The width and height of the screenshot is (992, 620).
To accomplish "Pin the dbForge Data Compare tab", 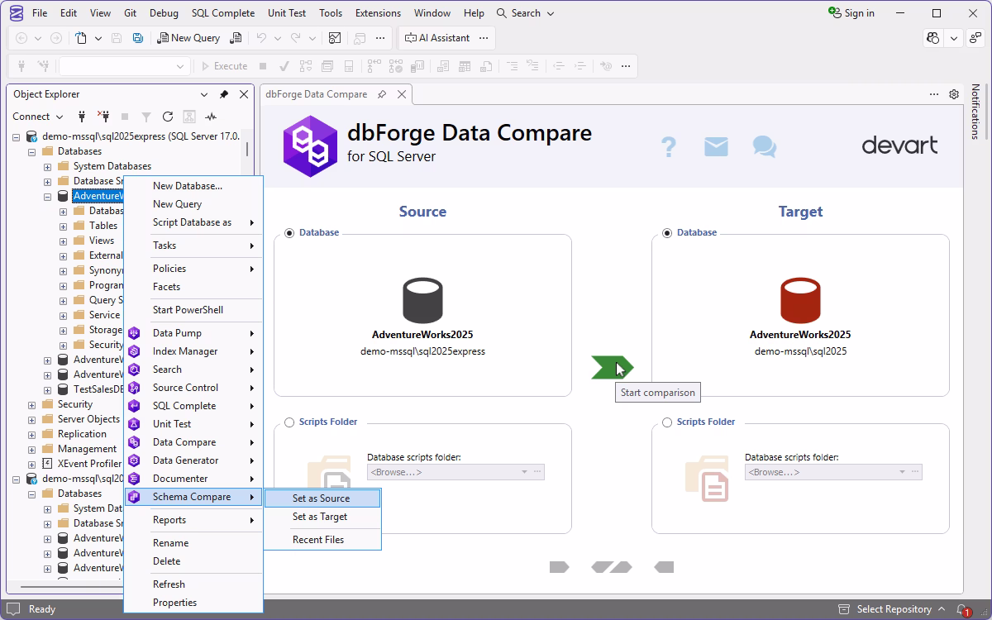I will (x=382, y=94).
